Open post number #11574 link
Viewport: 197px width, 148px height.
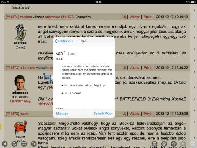[x=13, y=17]
